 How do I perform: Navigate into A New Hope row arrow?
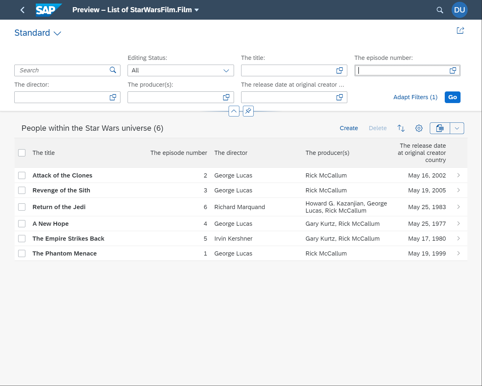458,224
